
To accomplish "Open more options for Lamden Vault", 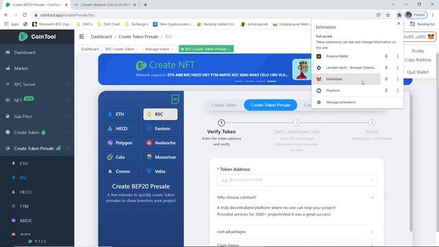I will point(398,68).
